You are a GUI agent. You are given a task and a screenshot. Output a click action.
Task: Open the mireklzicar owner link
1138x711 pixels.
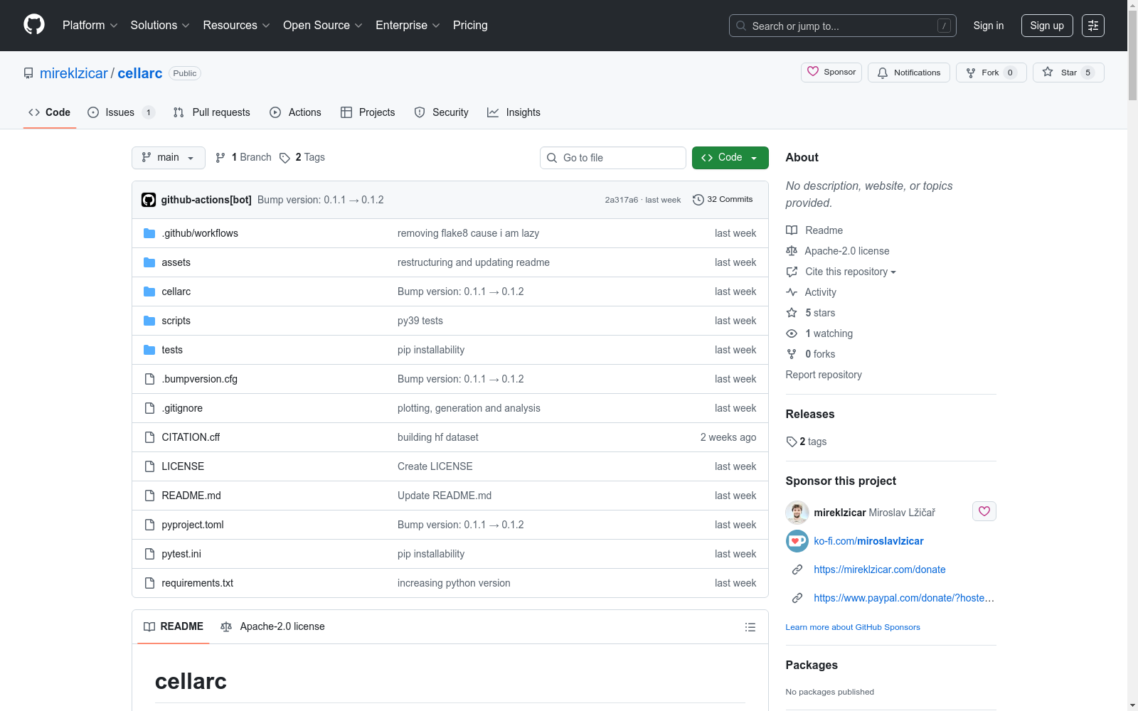pyautogui.click(x=74, y=73)
